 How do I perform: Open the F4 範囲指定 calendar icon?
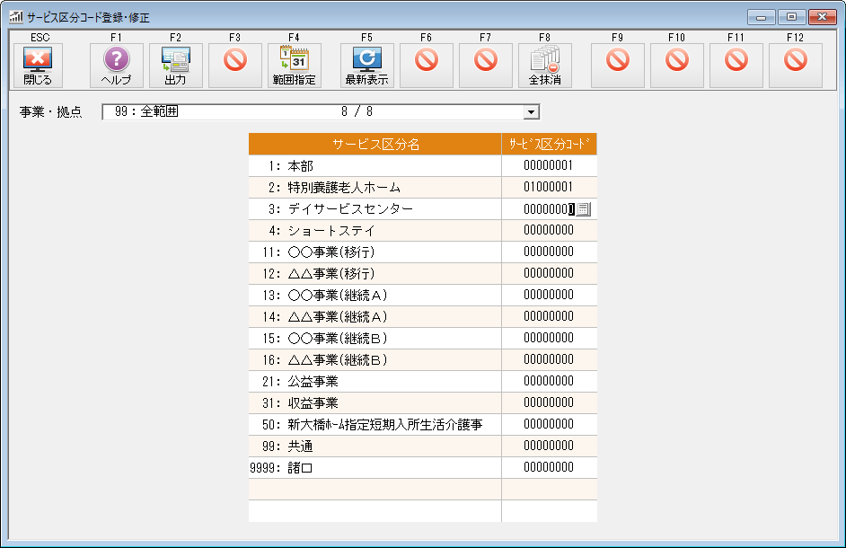[x=295, y=66]
